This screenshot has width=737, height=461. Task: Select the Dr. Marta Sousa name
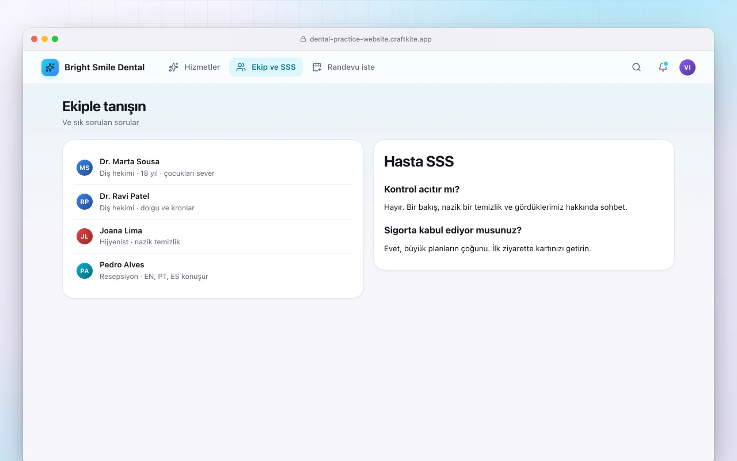[x=130, y=161]
